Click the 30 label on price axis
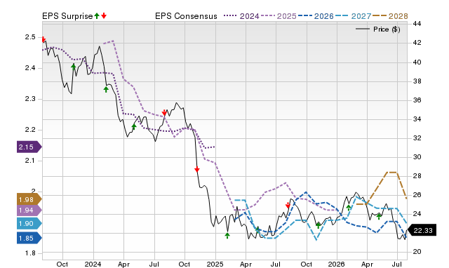This screenshot has height=268, width=449. pyautogui.click(x=417, y=157)
